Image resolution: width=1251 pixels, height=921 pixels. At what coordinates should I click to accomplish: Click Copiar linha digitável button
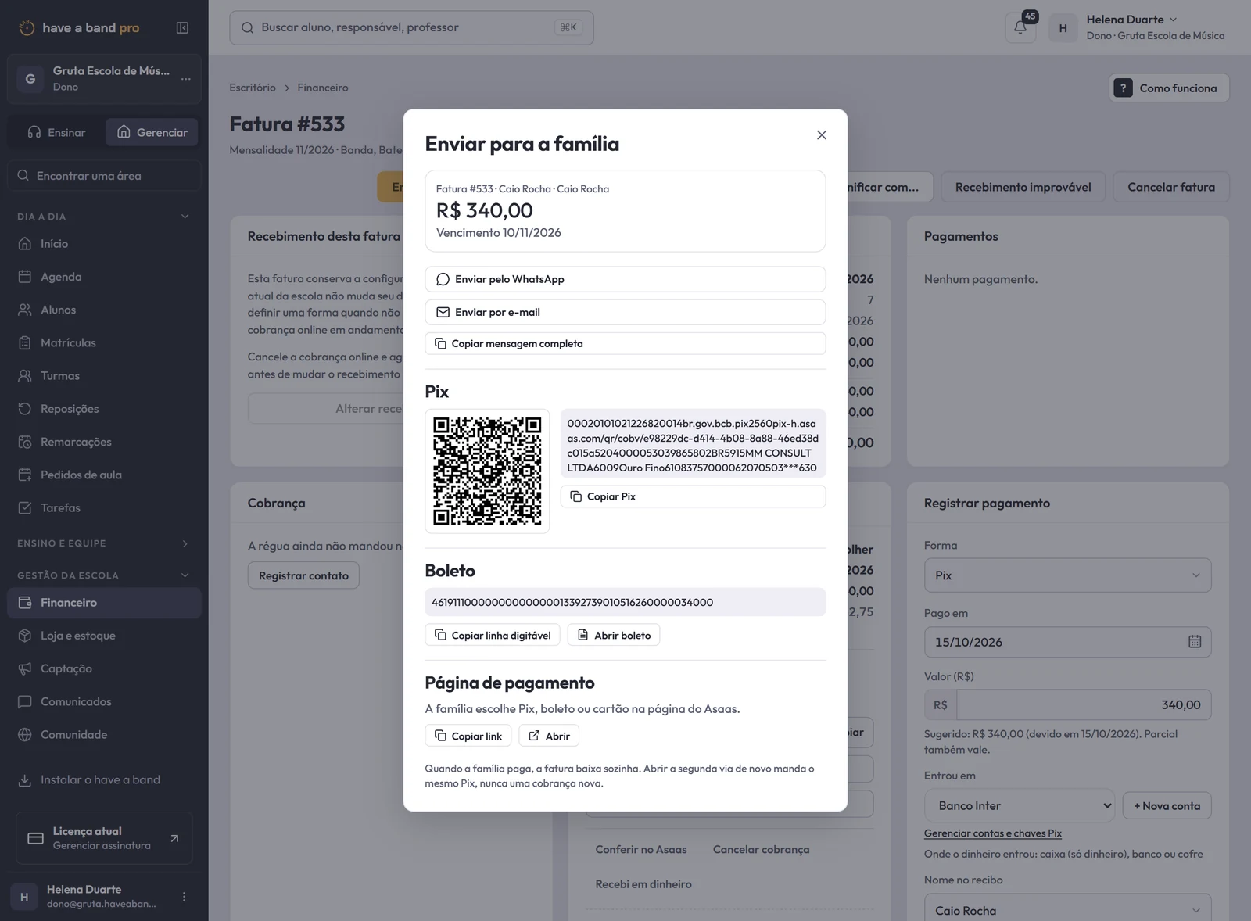click(493, 635)
